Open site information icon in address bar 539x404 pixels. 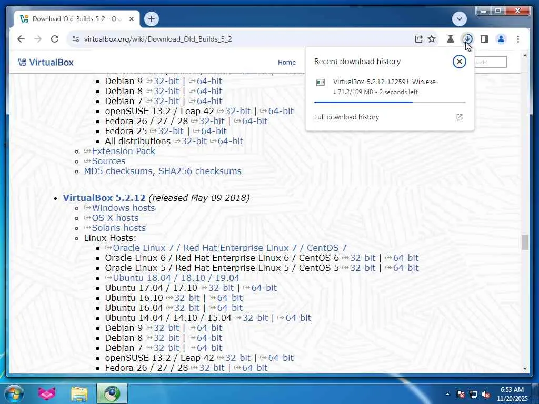tap(76, 39)
